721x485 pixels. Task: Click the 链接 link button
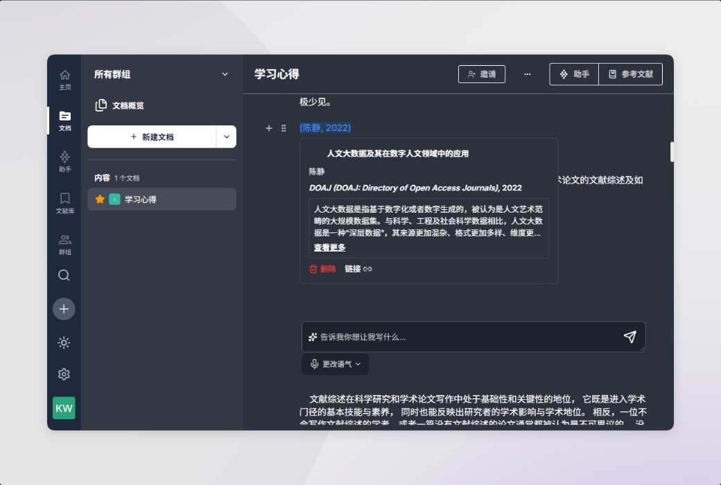pyautogui.click(x=358, y=269)
